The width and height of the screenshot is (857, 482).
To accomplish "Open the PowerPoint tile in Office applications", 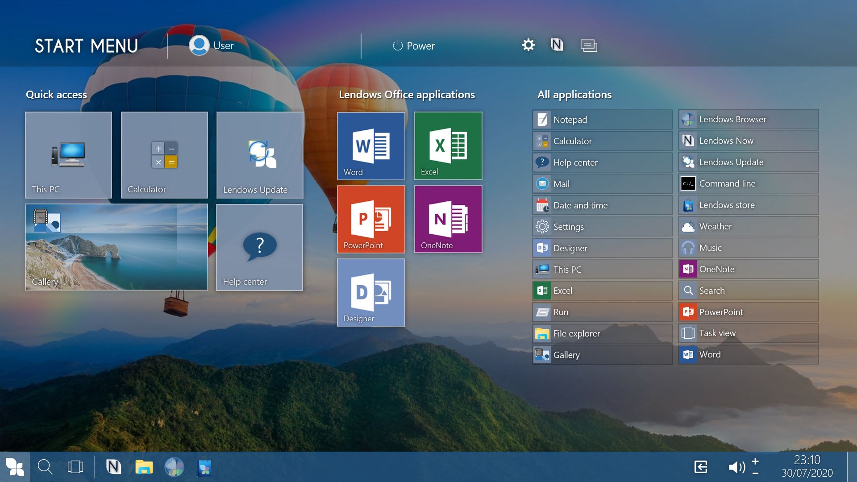I will point(371,219).
